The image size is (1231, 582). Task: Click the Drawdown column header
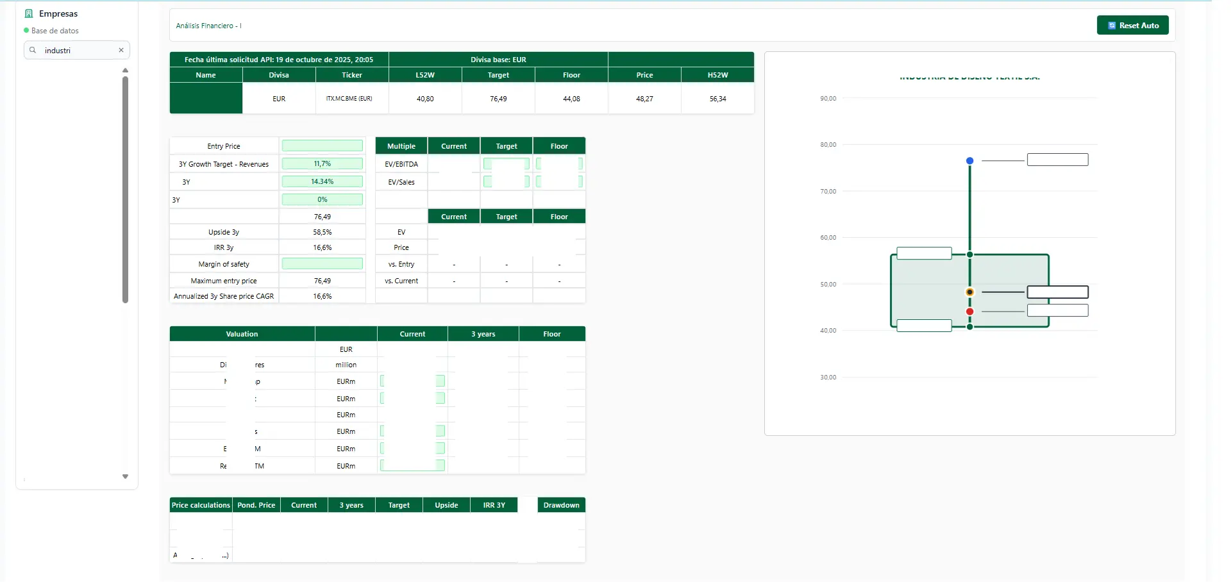click(561, 505)
